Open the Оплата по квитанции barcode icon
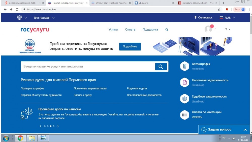Image resolution: width=252 pixels, height=142 pixels. (x=184, y=115)
